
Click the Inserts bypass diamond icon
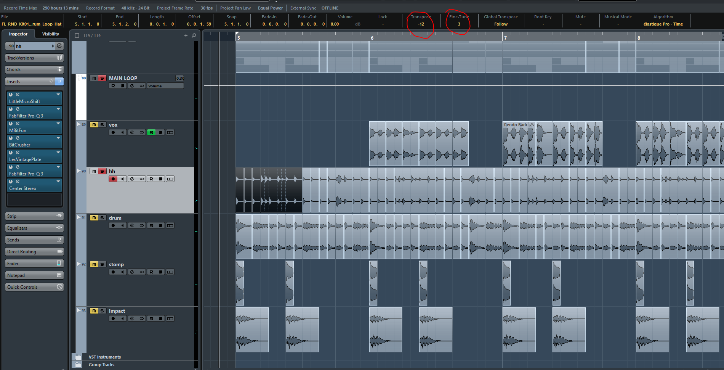[x=51, y=81]
